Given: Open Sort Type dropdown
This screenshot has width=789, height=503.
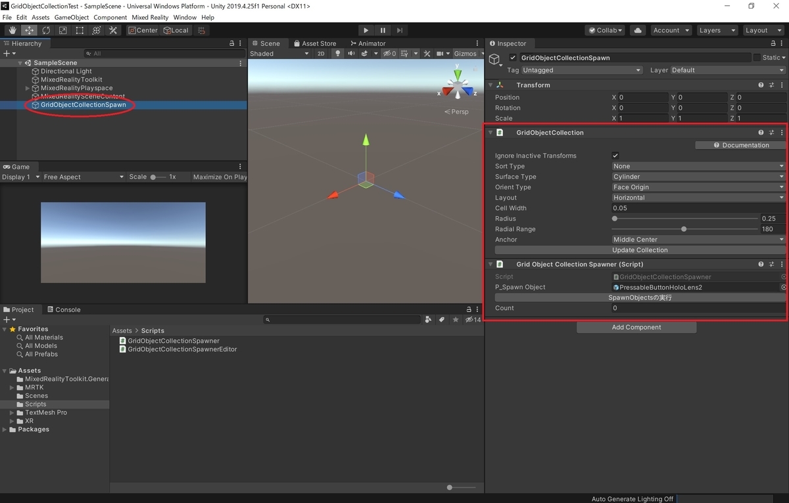Looking at the screenshot, I should pyautogui.click(x=698, y=166).
